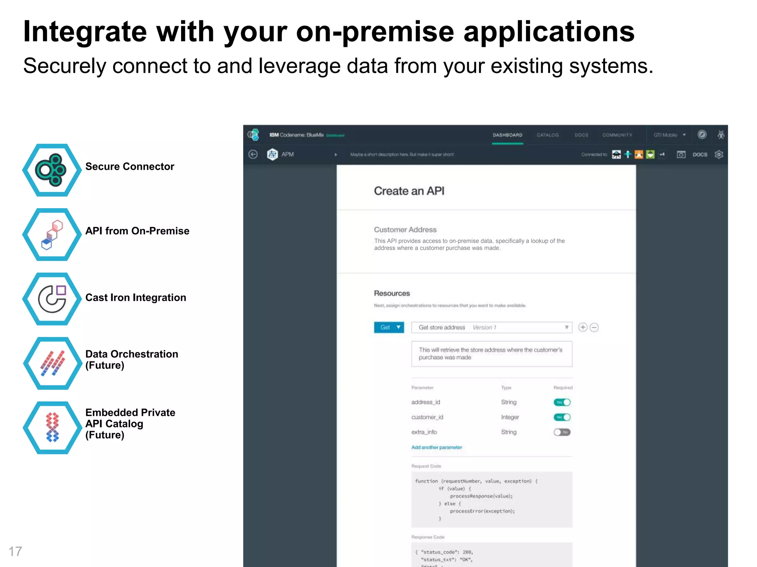The image size is (757, 567).
Task: Click the IBM Codename: BlueMix title
Action: 296,135
